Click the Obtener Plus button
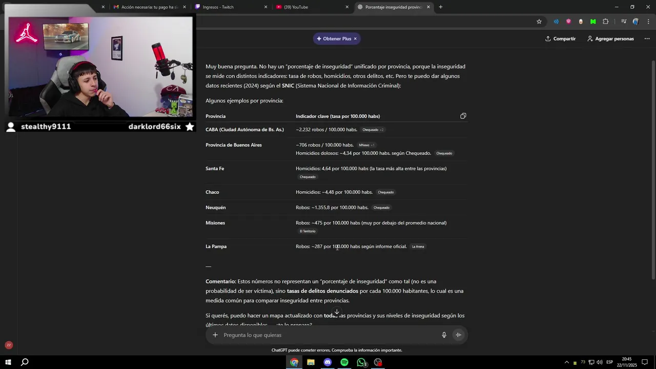The height and width of the screenshot is (369, 656). coord(334,38)
